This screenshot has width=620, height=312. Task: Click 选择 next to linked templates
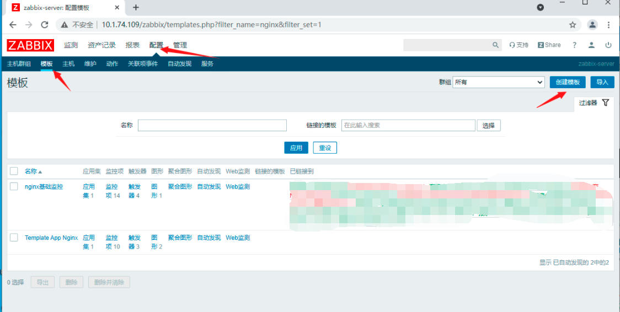489,126
